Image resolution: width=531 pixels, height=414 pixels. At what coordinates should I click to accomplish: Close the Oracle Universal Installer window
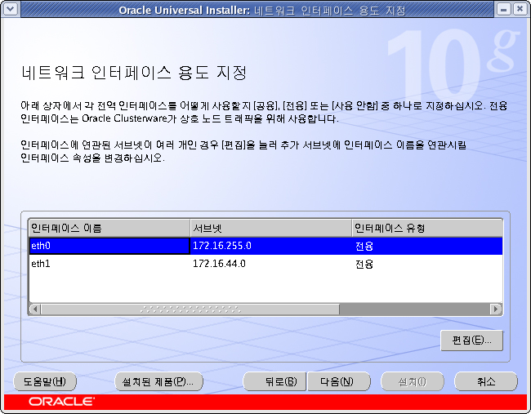[520, 9]
